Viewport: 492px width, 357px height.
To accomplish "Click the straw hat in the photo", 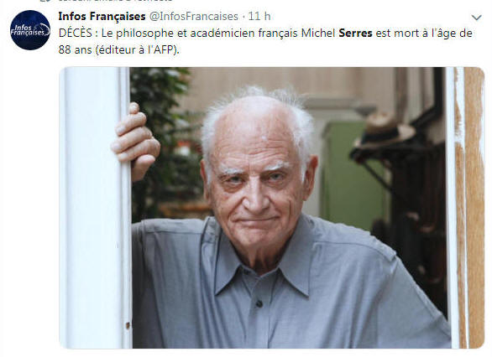I will point(385,130).
